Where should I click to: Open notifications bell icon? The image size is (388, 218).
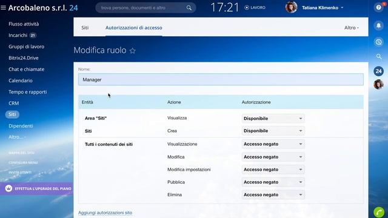(378, 25)
